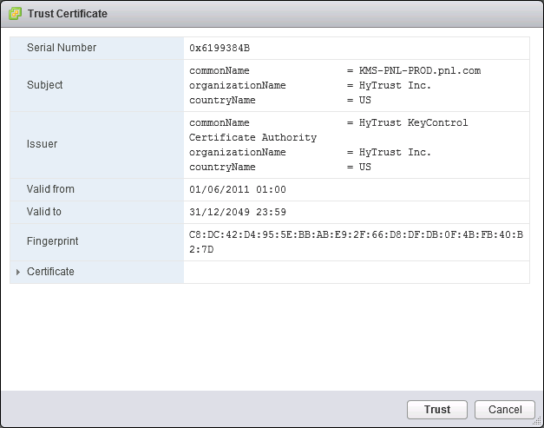Click the Certificate row label
The height and width of the screenshot is (428, 544).
(50, 272)
